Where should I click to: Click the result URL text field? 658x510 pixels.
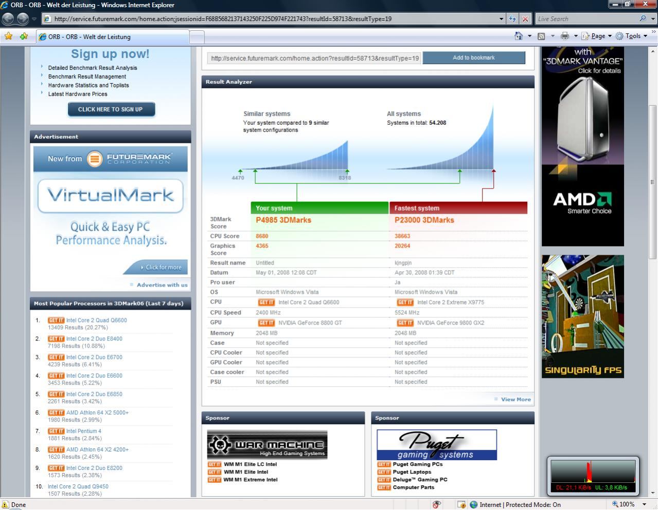pos(314,58)
